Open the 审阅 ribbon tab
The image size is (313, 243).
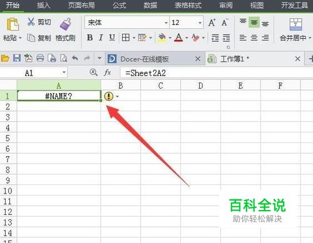(x=226, y=6)
